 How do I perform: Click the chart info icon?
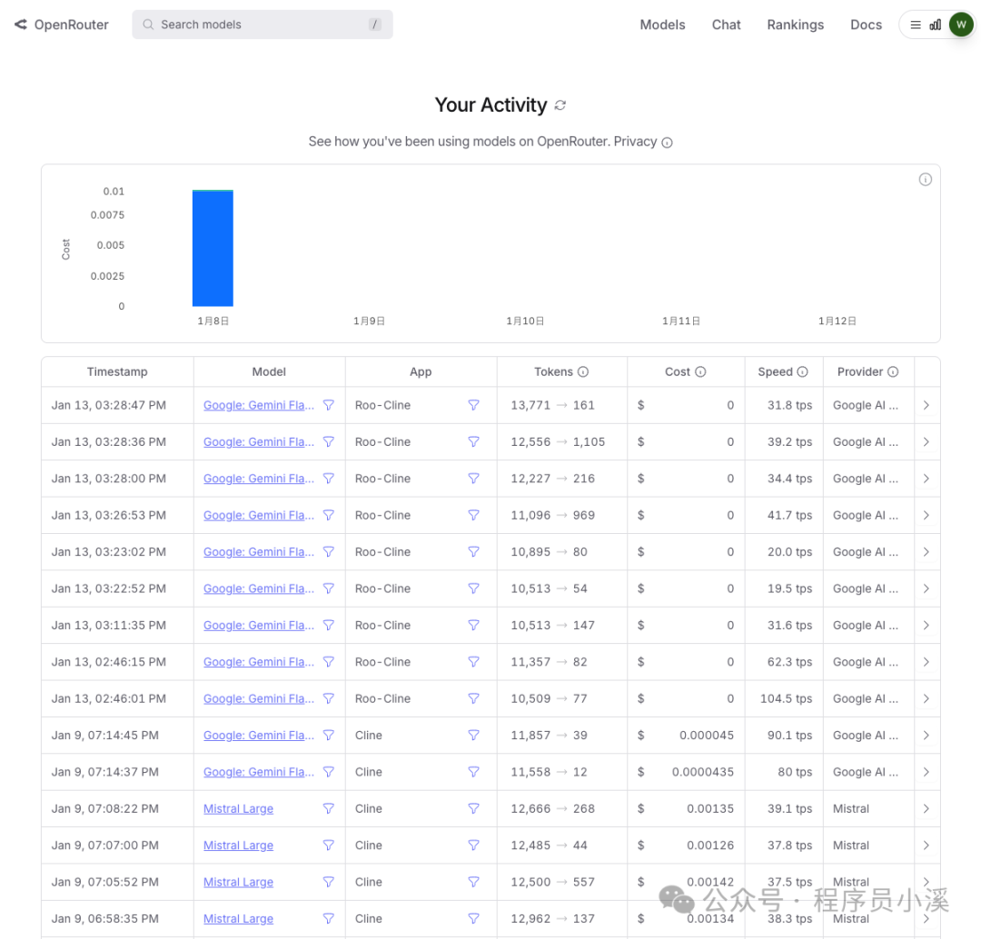(x=926, y=180)
